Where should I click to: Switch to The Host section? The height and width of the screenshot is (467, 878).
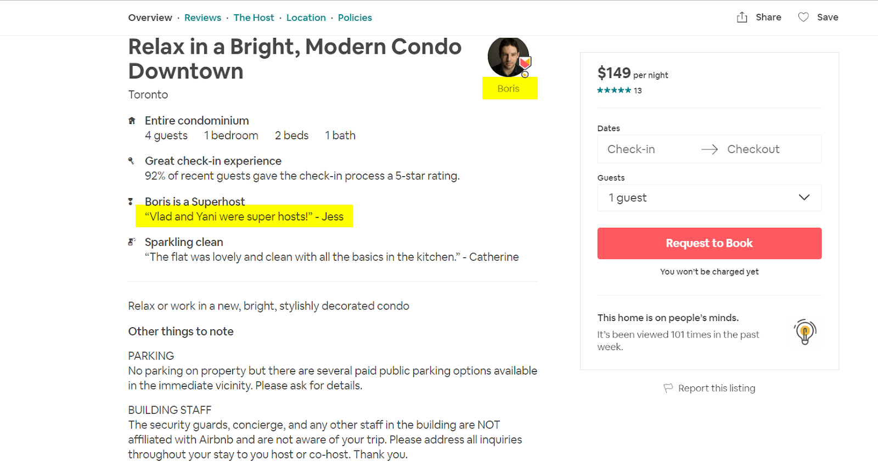tap(254, 18)
